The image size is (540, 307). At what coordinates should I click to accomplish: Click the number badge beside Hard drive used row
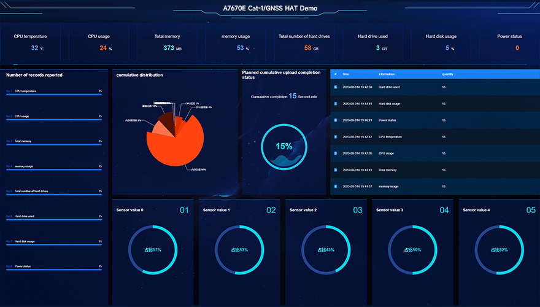(x=335, y=87)
